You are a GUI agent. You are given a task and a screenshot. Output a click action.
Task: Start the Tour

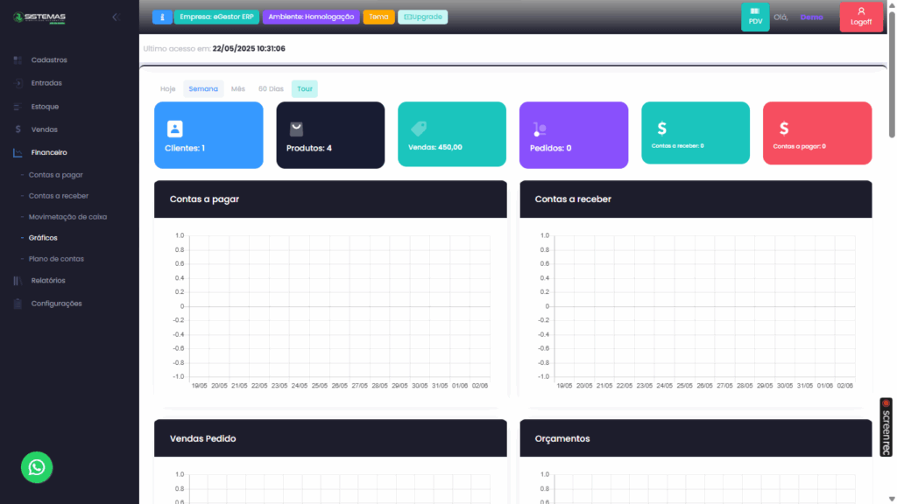(x=304, y=89)
